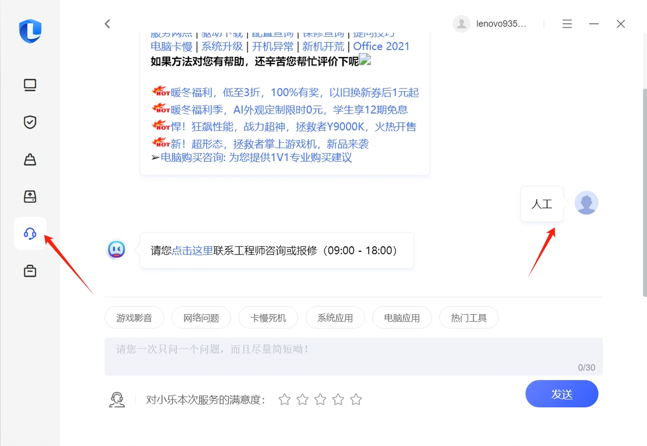The image size is (647, 446).
Task: Open the 暖冬福利 低至3折 promotion link
Action: point(295,92)
